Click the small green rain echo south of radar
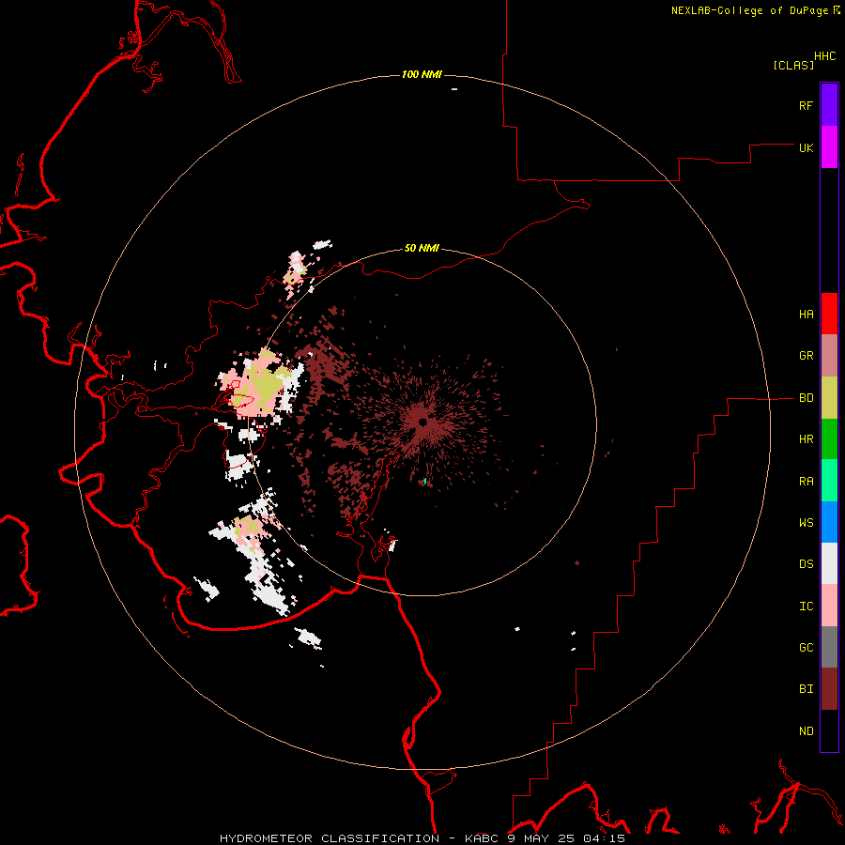 [x=425, y=481]
